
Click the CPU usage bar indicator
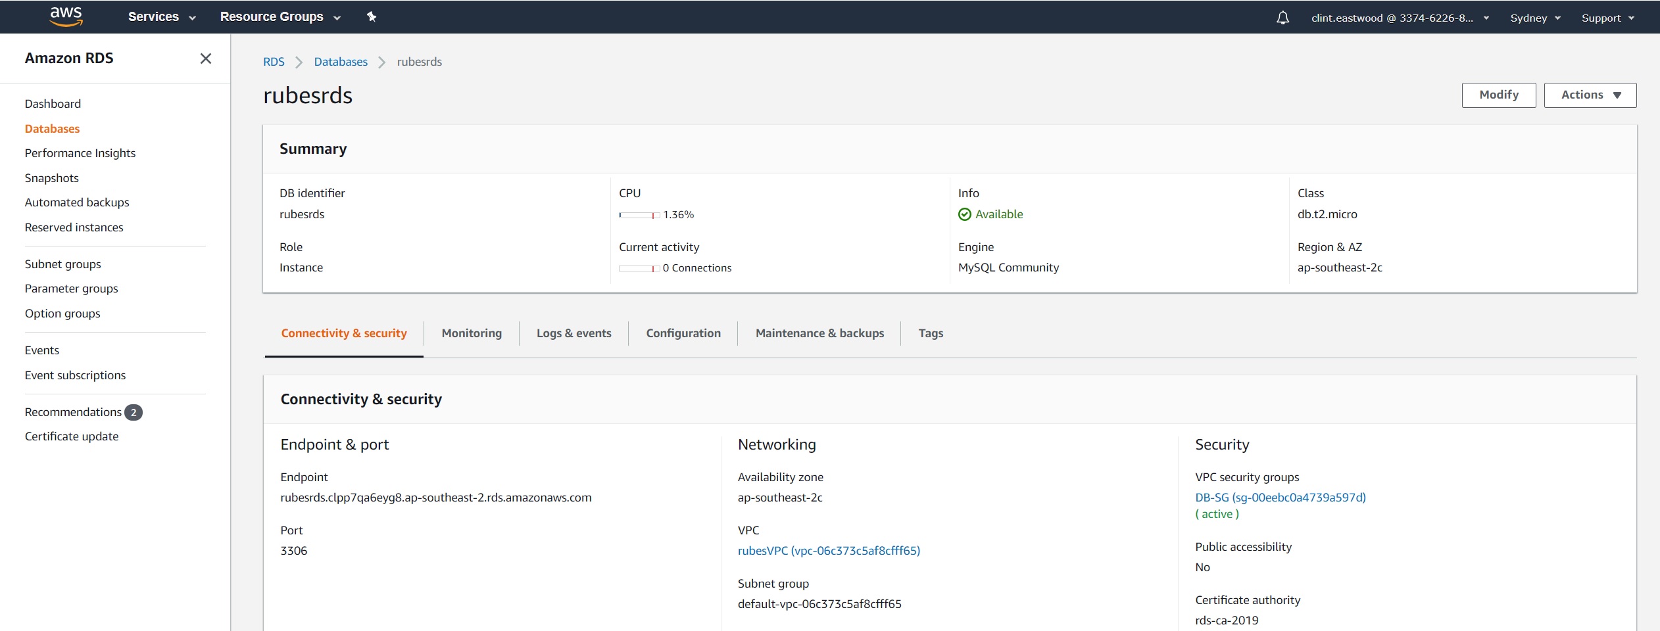[639, 215]
